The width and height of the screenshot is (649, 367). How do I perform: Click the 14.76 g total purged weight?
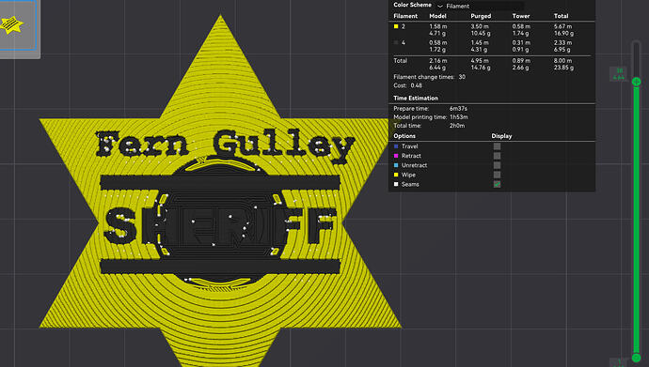[481, 68]
